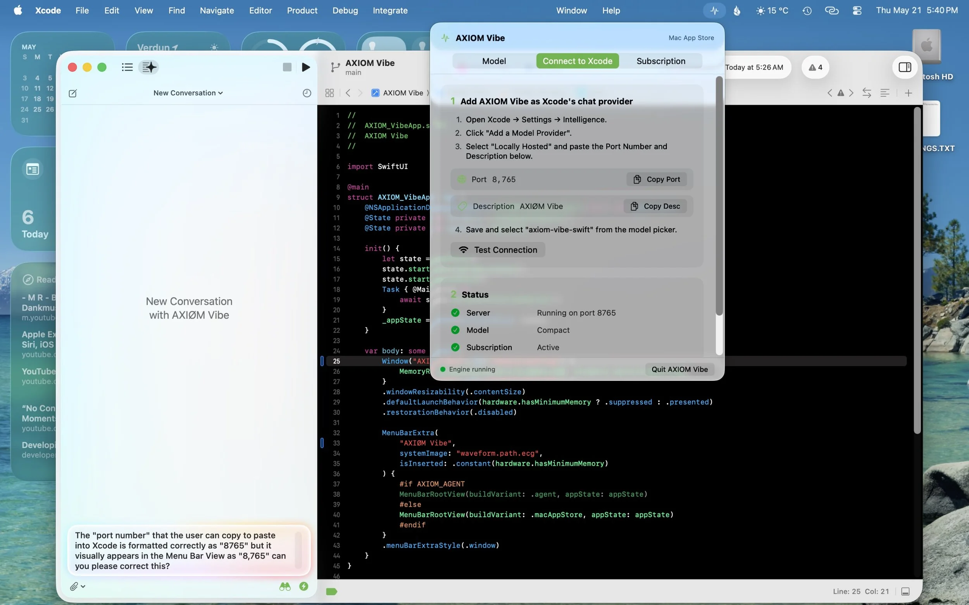The width and height of the screenshot is (969, 605).
Task: Open the Debug menu
Action: [x=345, y=10]
